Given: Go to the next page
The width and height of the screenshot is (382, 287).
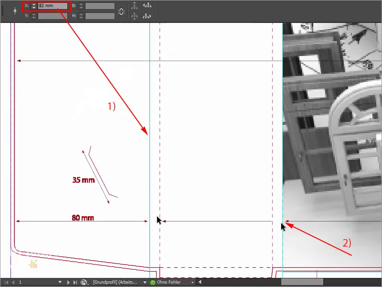Looking at the screenshot, I should (68, 282).
